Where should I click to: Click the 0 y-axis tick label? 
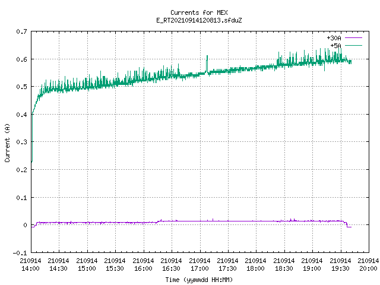pyautogui.click(x=25, y=225)
